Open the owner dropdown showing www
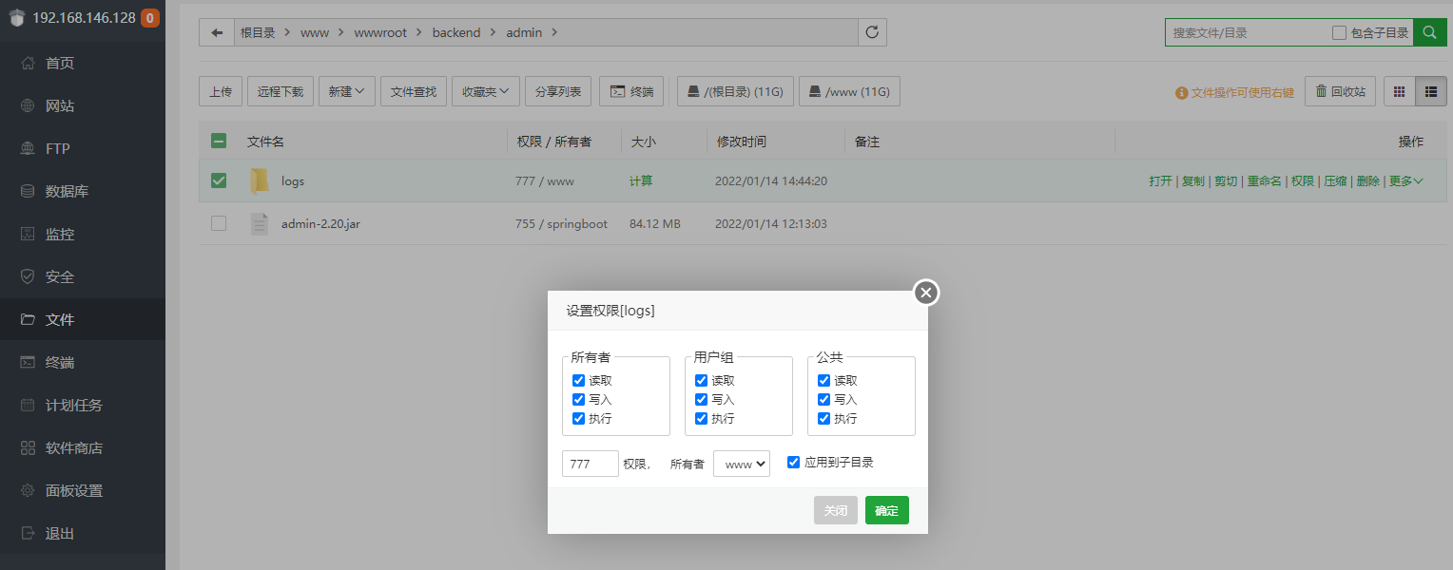Screen dimensions: 1453x570 (x=741, y=464)
